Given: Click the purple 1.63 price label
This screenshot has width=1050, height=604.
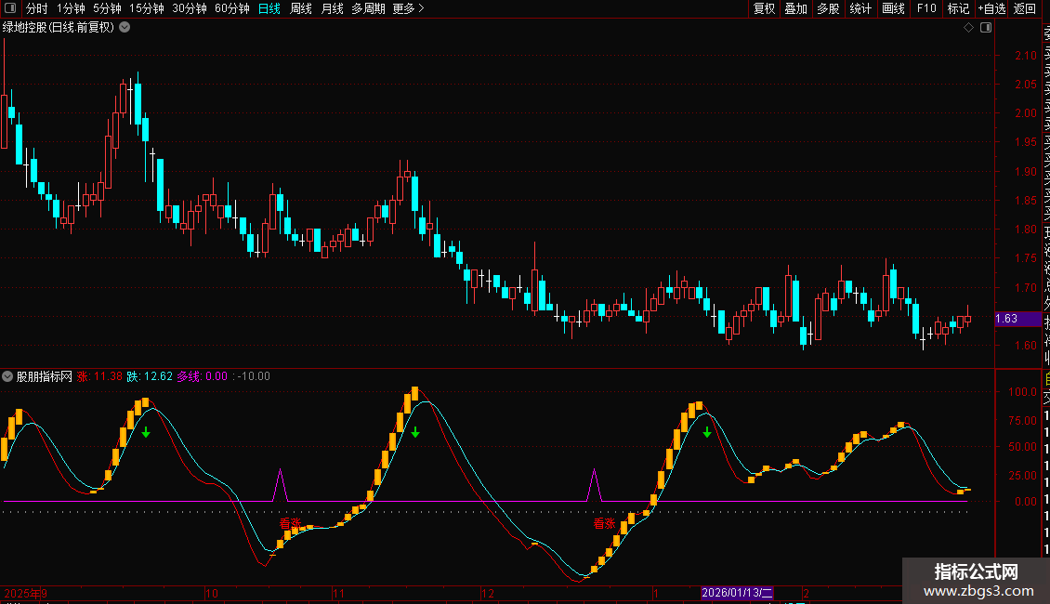Looking at the screenshot, I should click(x=1006, y=319).
